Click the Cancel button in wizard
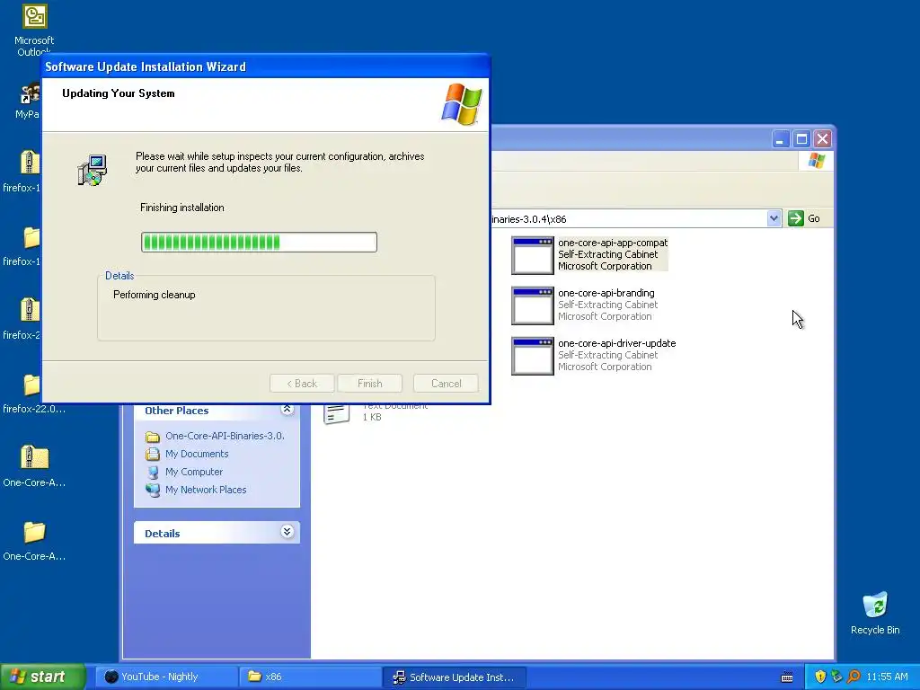This screenshot has height=690, width=920. (x=446, y=384)
